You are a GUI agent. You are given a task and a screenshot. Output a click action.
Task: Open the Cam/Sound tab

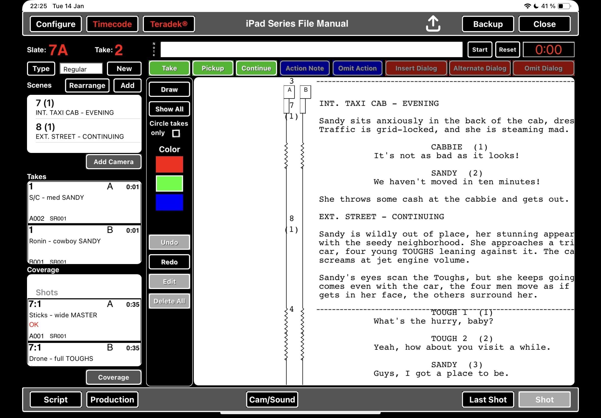coord(272,399)
